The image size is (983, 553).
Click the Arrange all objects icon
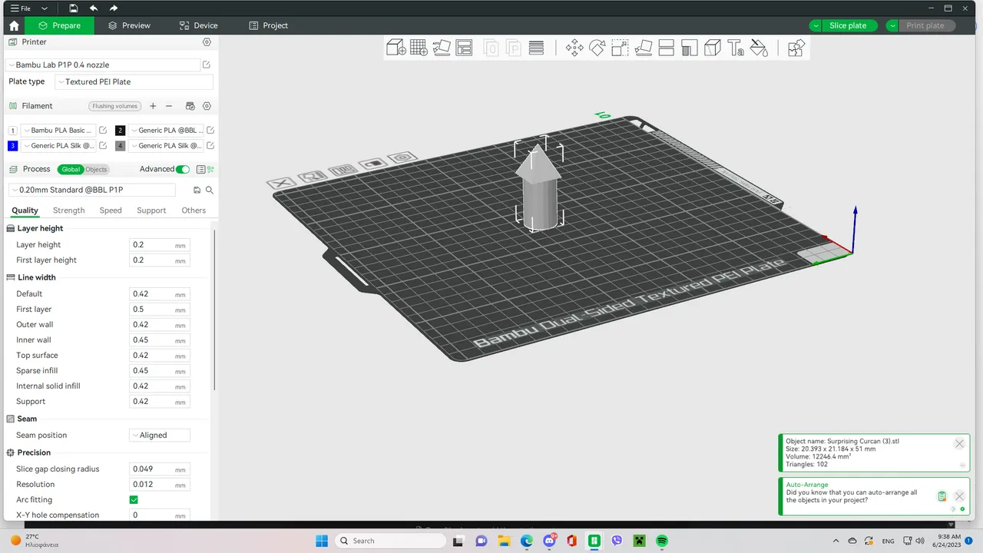pos(442,48)
